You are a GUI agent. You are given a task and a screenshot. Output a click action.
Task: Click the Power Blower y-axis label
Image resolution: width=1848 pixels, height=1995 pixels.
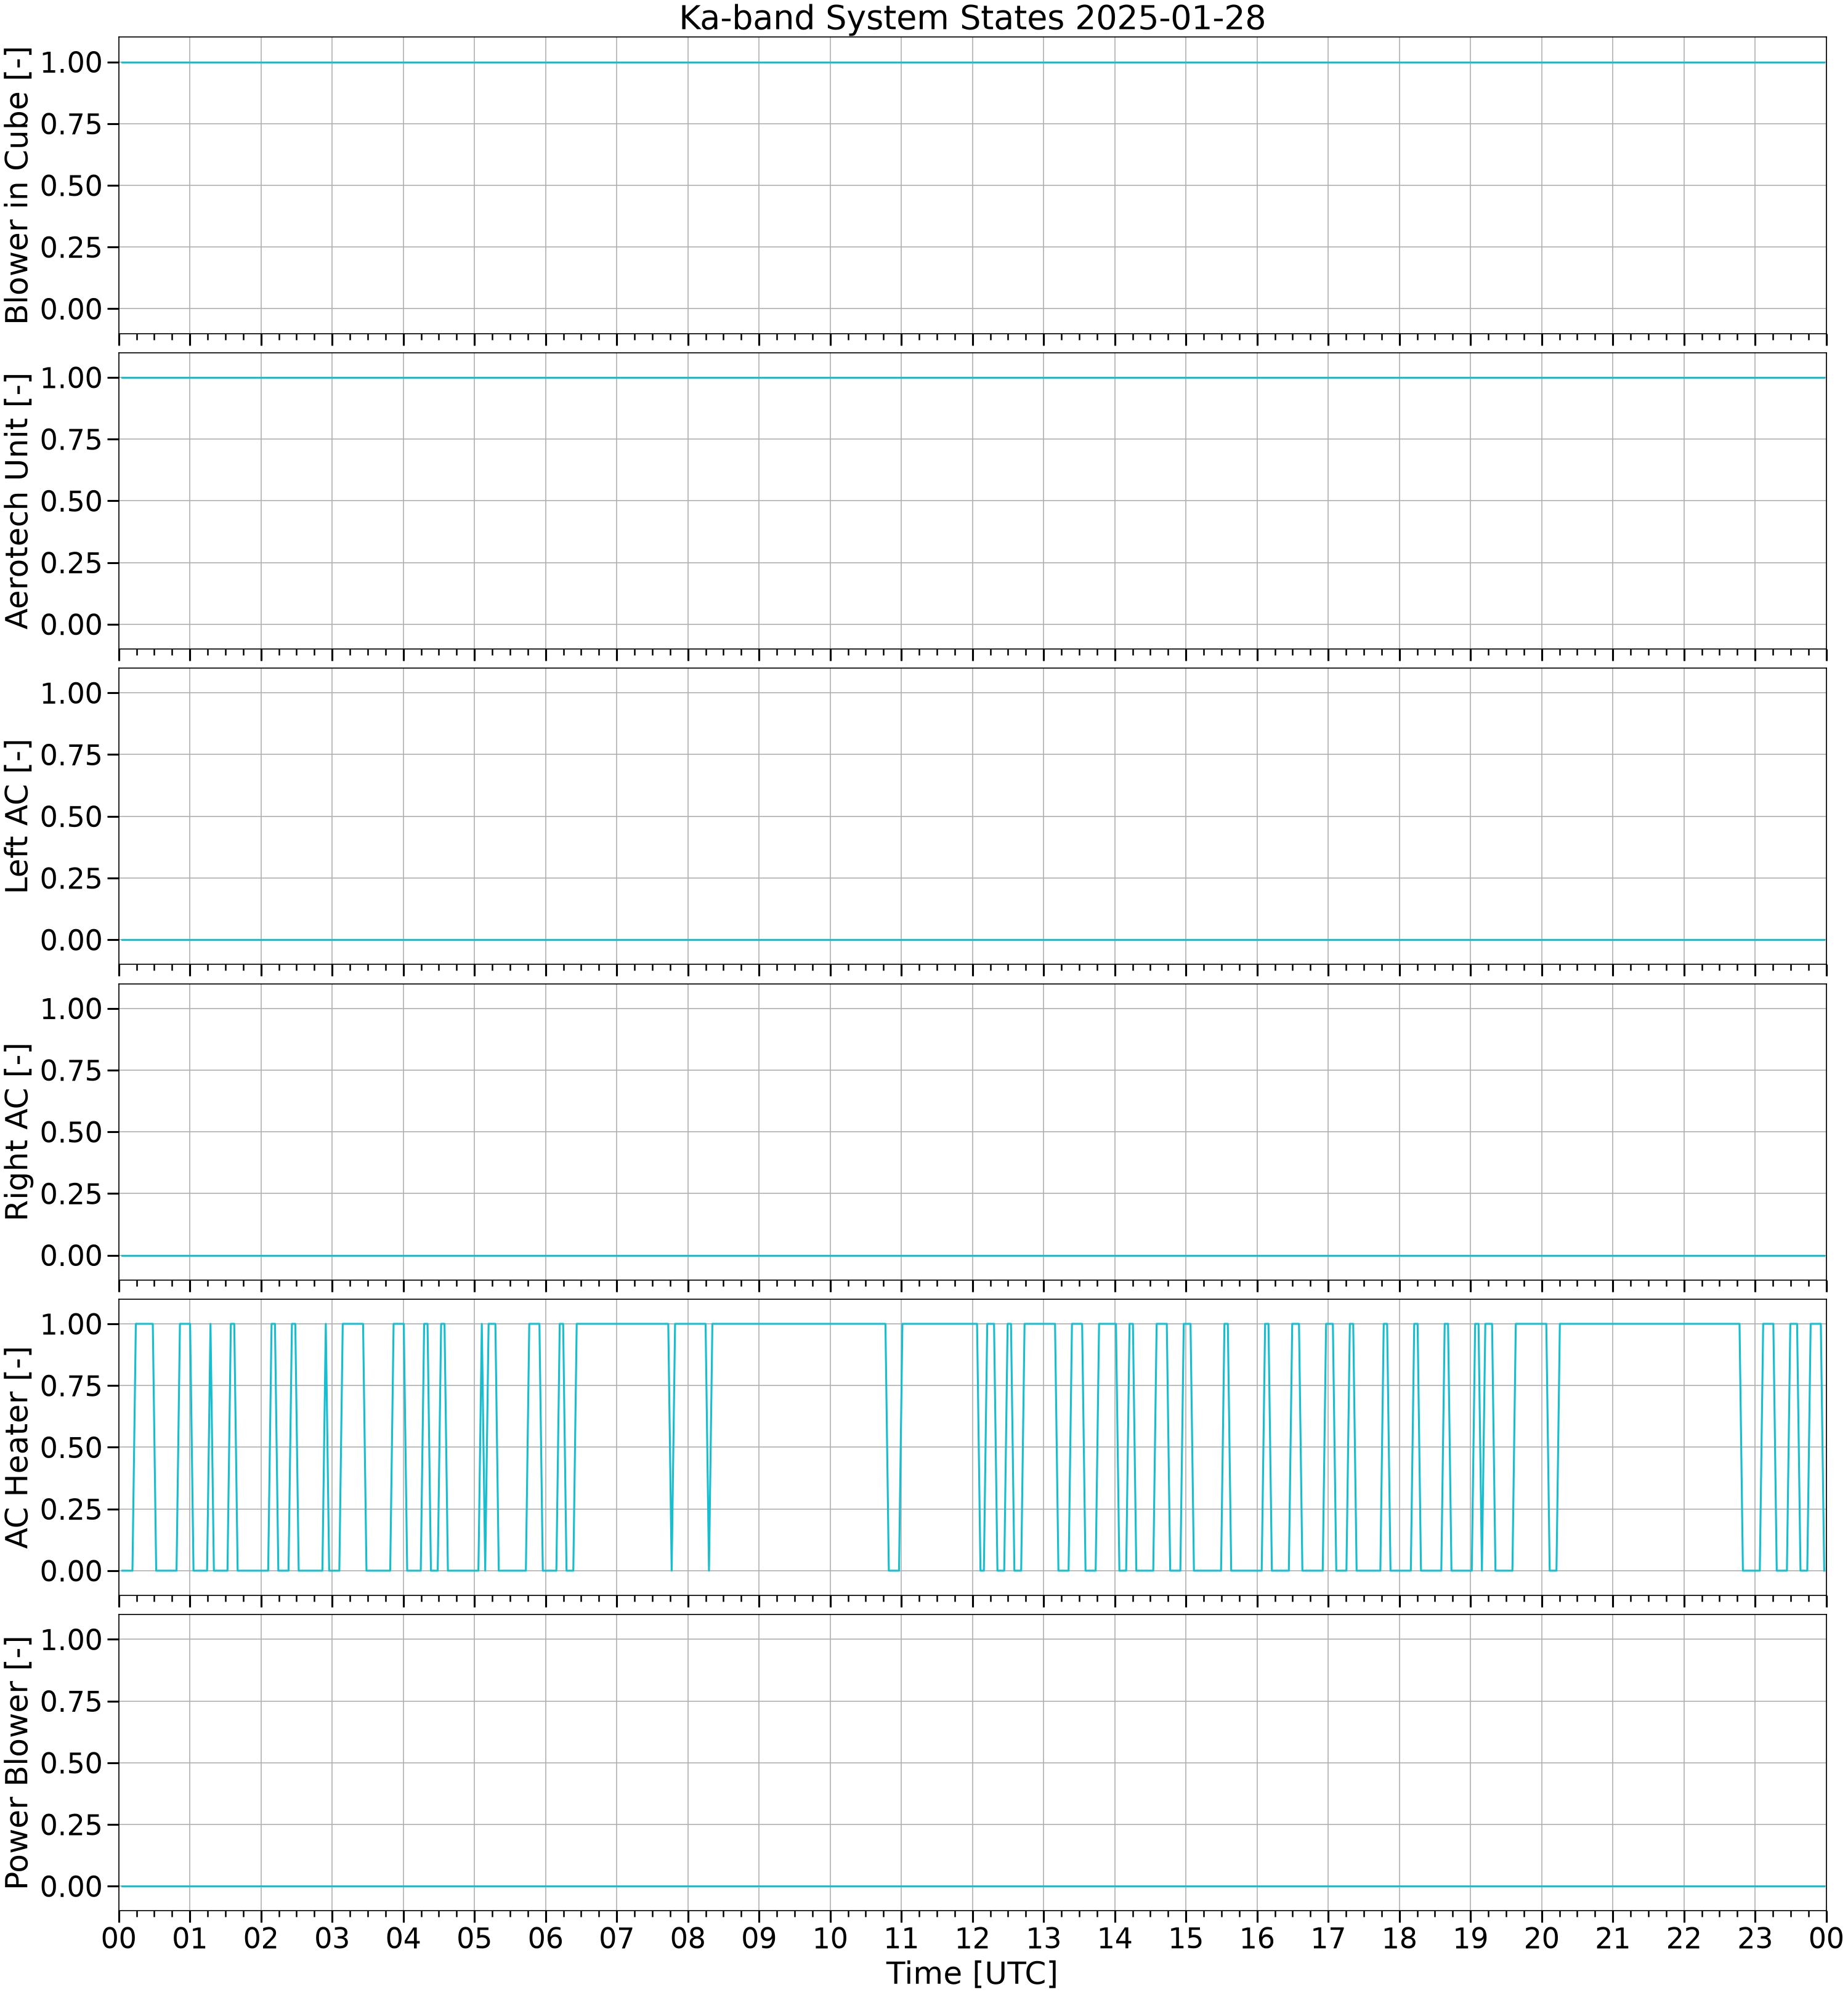click(x=18, y=1762)
